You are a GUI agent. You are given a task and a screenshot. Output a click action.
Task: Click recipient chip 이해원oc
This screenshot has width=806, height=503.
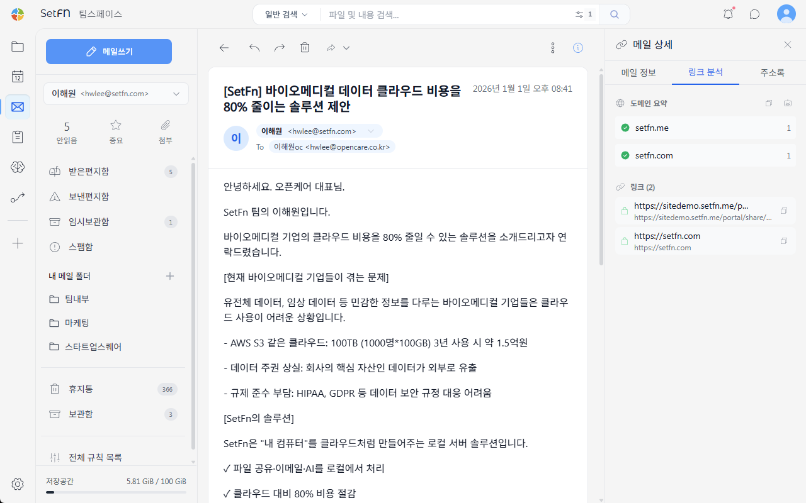coord(332,146)
